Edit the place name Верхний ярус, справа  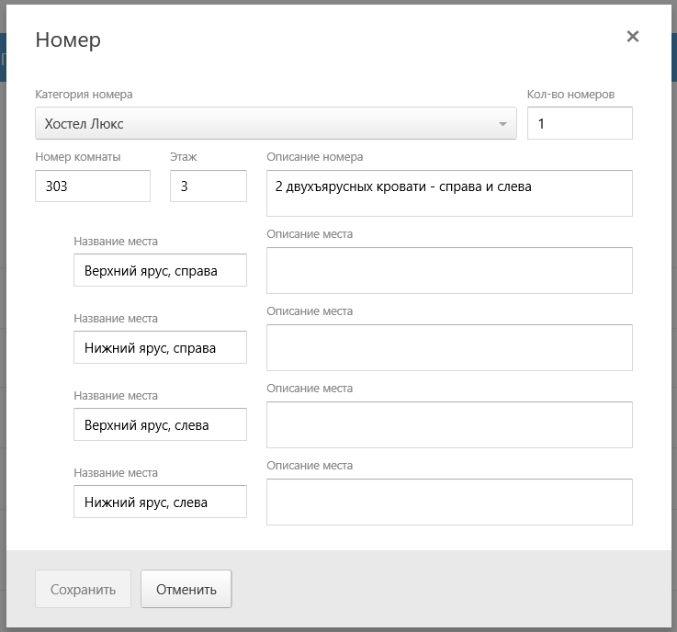[160, 271]
